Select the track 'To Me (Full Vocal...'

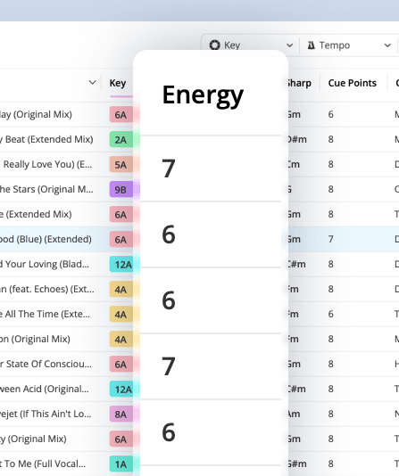click(43, 464)
